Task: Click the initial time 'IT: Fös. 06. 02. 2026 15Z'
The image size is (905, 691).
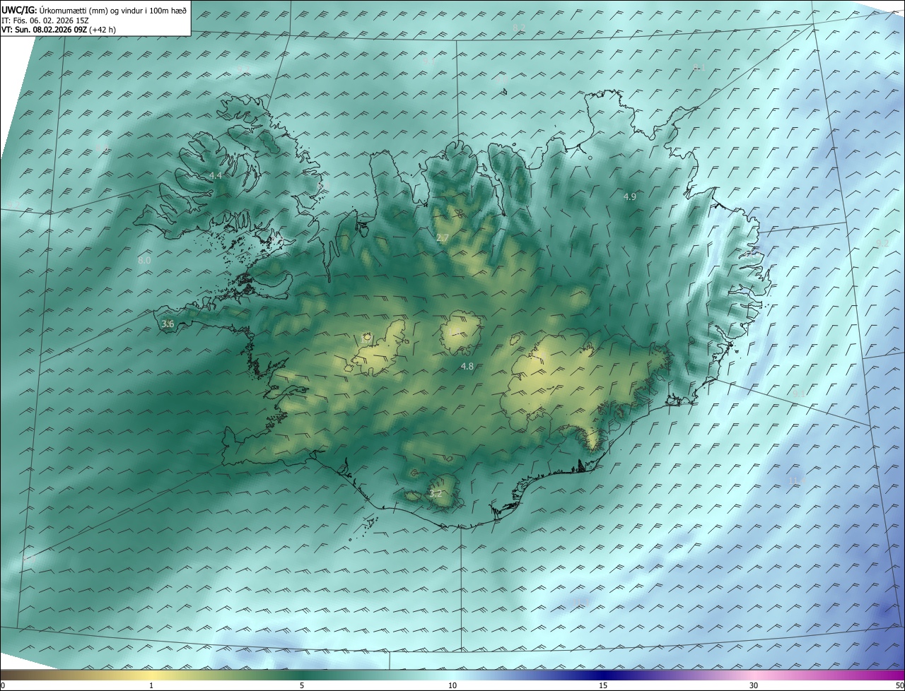Action: [x=45, y=20]
